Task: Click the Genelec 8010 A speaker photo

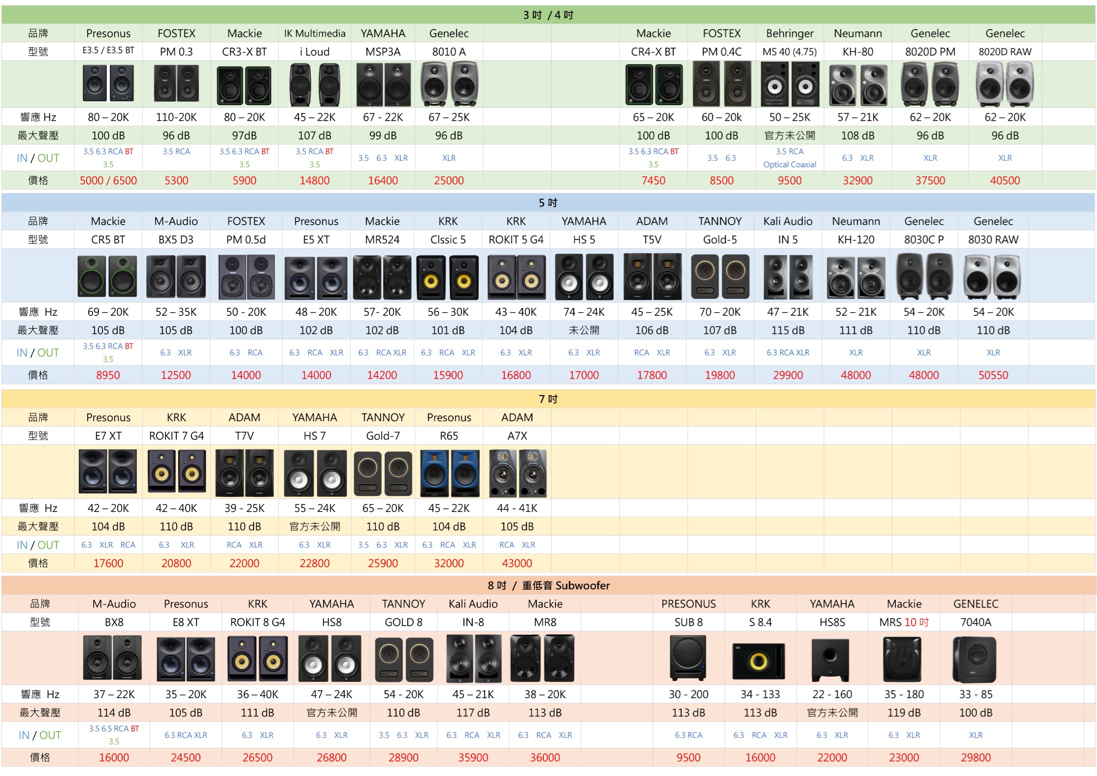Action: click(449, 84)
